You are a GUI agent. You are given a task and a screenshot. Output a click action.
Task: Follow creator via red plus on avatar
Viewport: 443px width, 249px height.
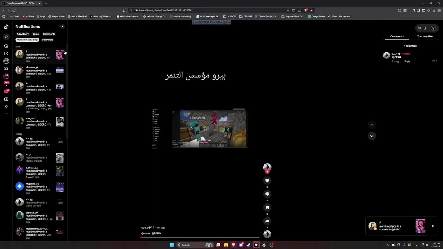(x=267, y=172)
